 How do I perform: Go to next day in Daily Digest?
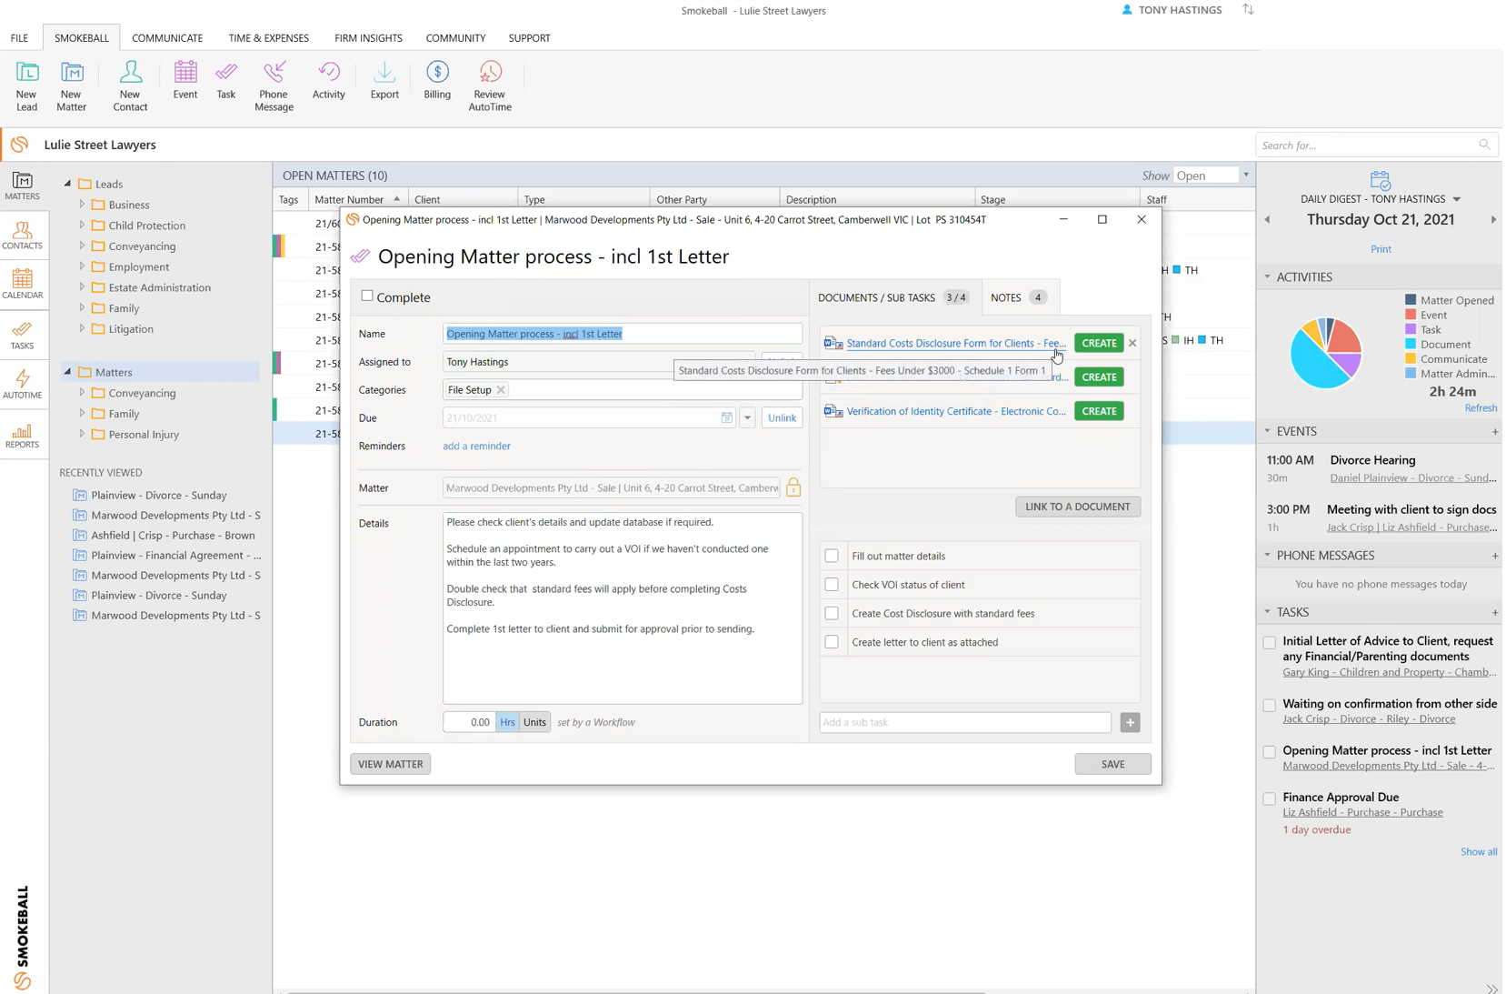coord(1493,220)
